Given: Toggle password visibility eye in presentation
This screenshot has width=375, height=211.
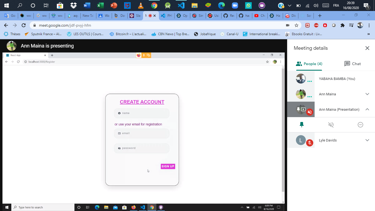Looking at the screenshot, I should (x=119, y=148).
